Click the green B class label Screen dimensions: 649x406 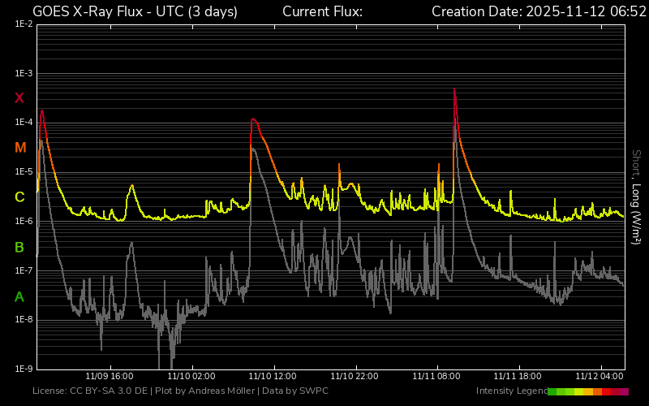pos(19,247)
